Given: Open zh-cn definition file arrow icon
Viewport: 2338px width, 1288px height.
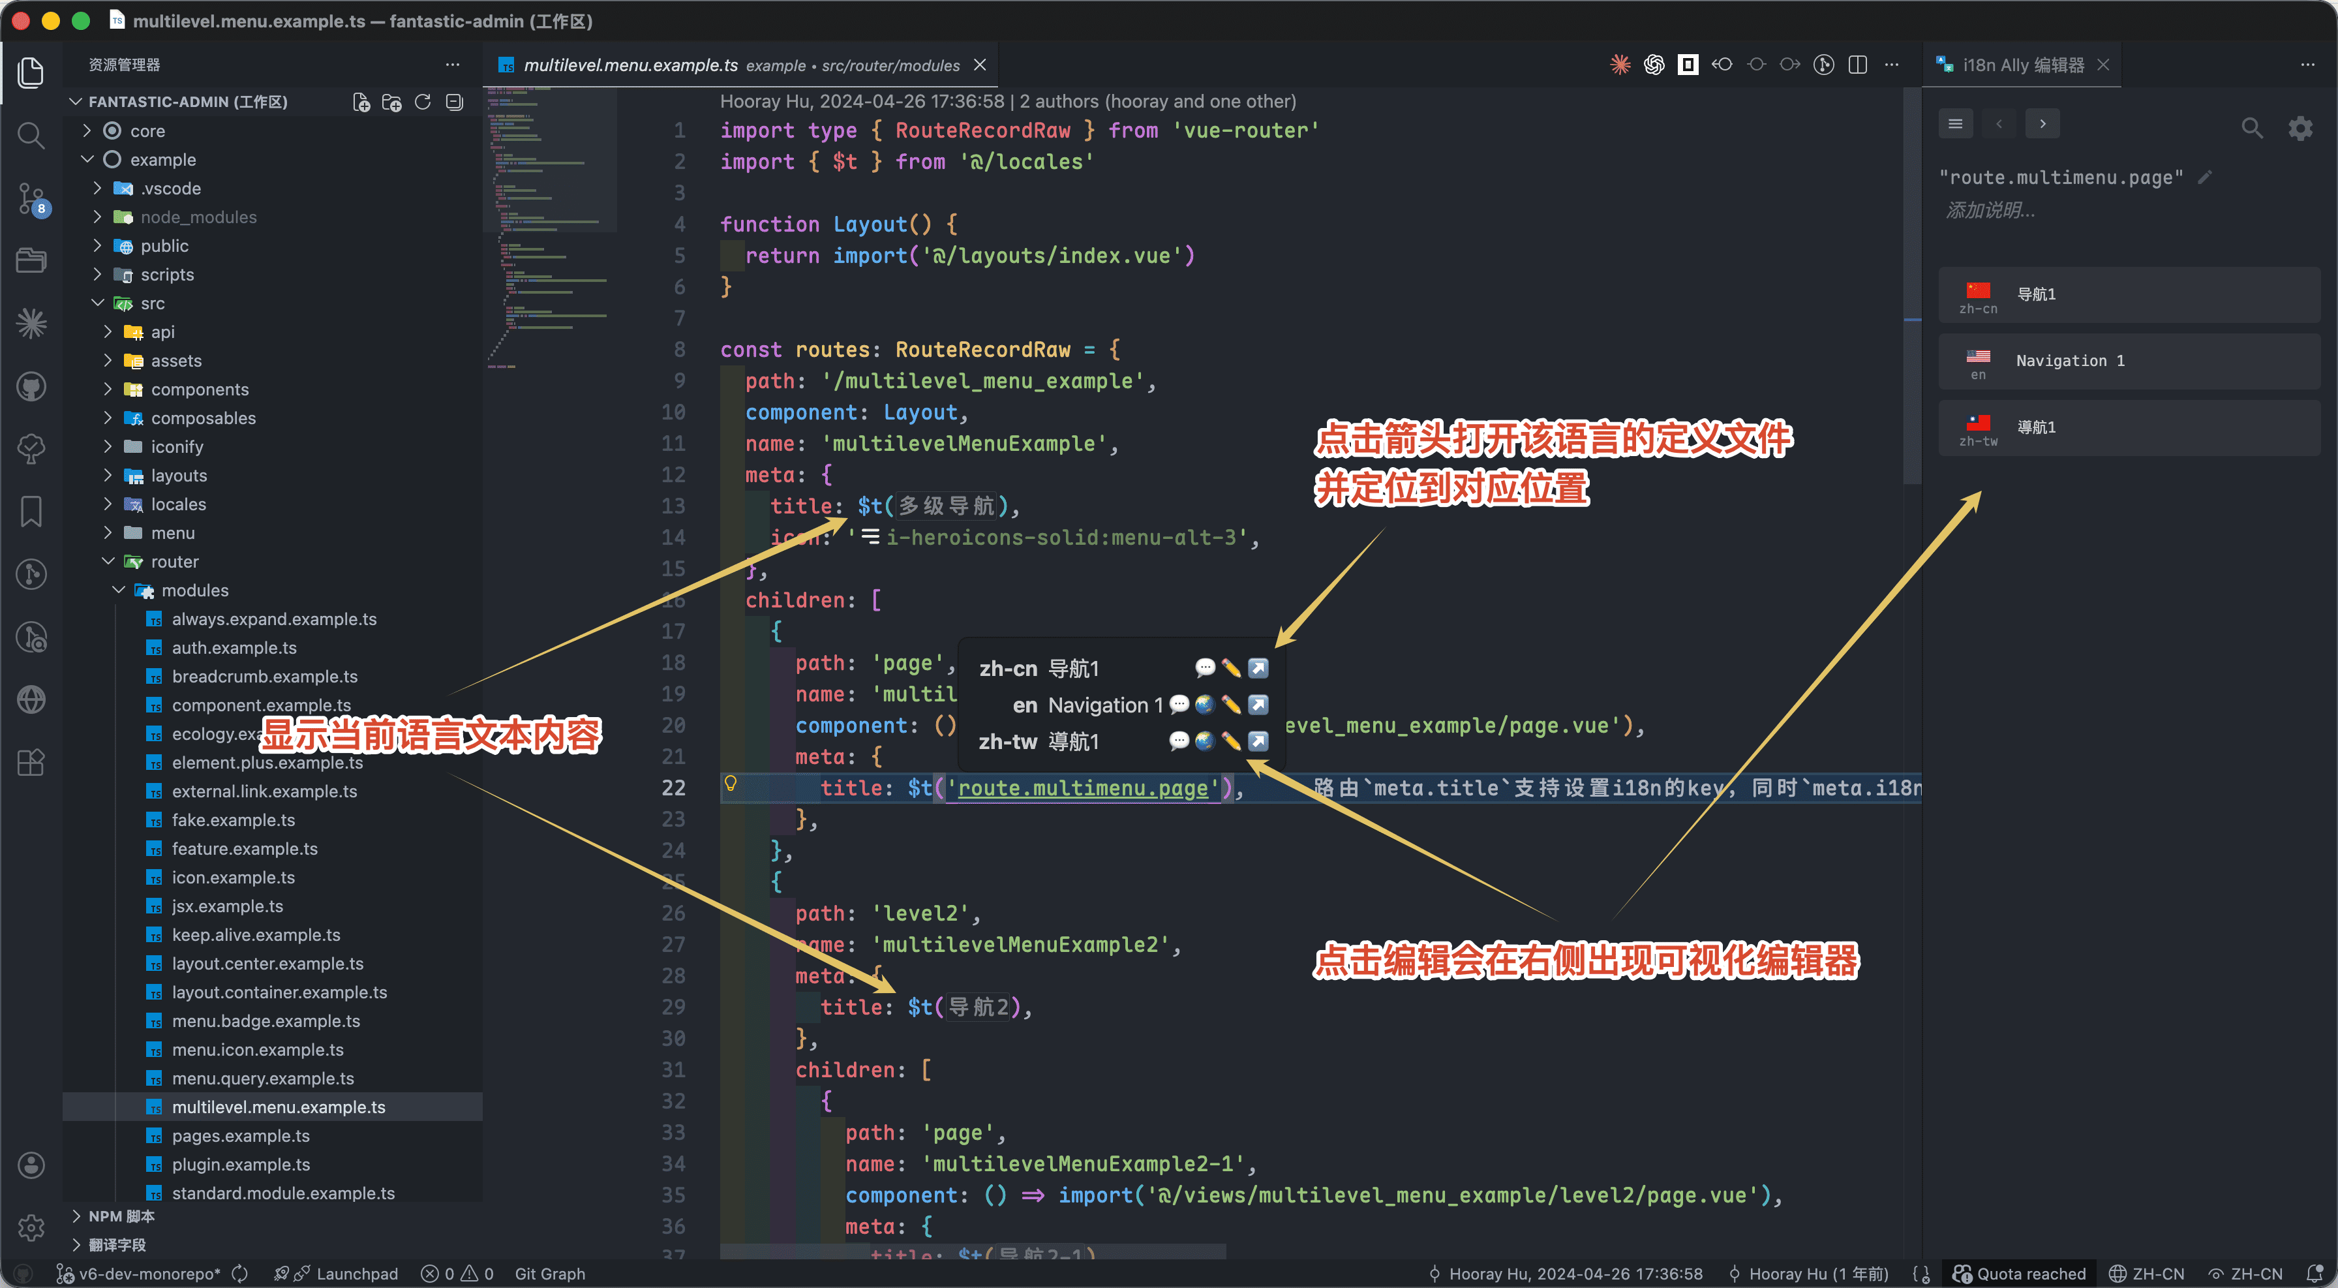Looking at the screenshot, I should pos(1258,668).
